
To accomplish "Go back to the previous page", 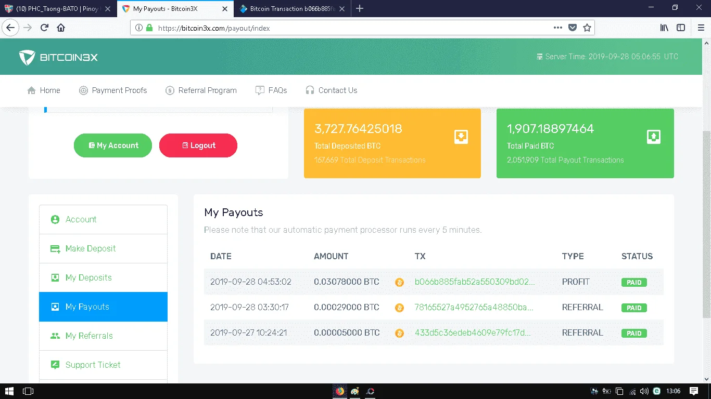I will point(11,28).
